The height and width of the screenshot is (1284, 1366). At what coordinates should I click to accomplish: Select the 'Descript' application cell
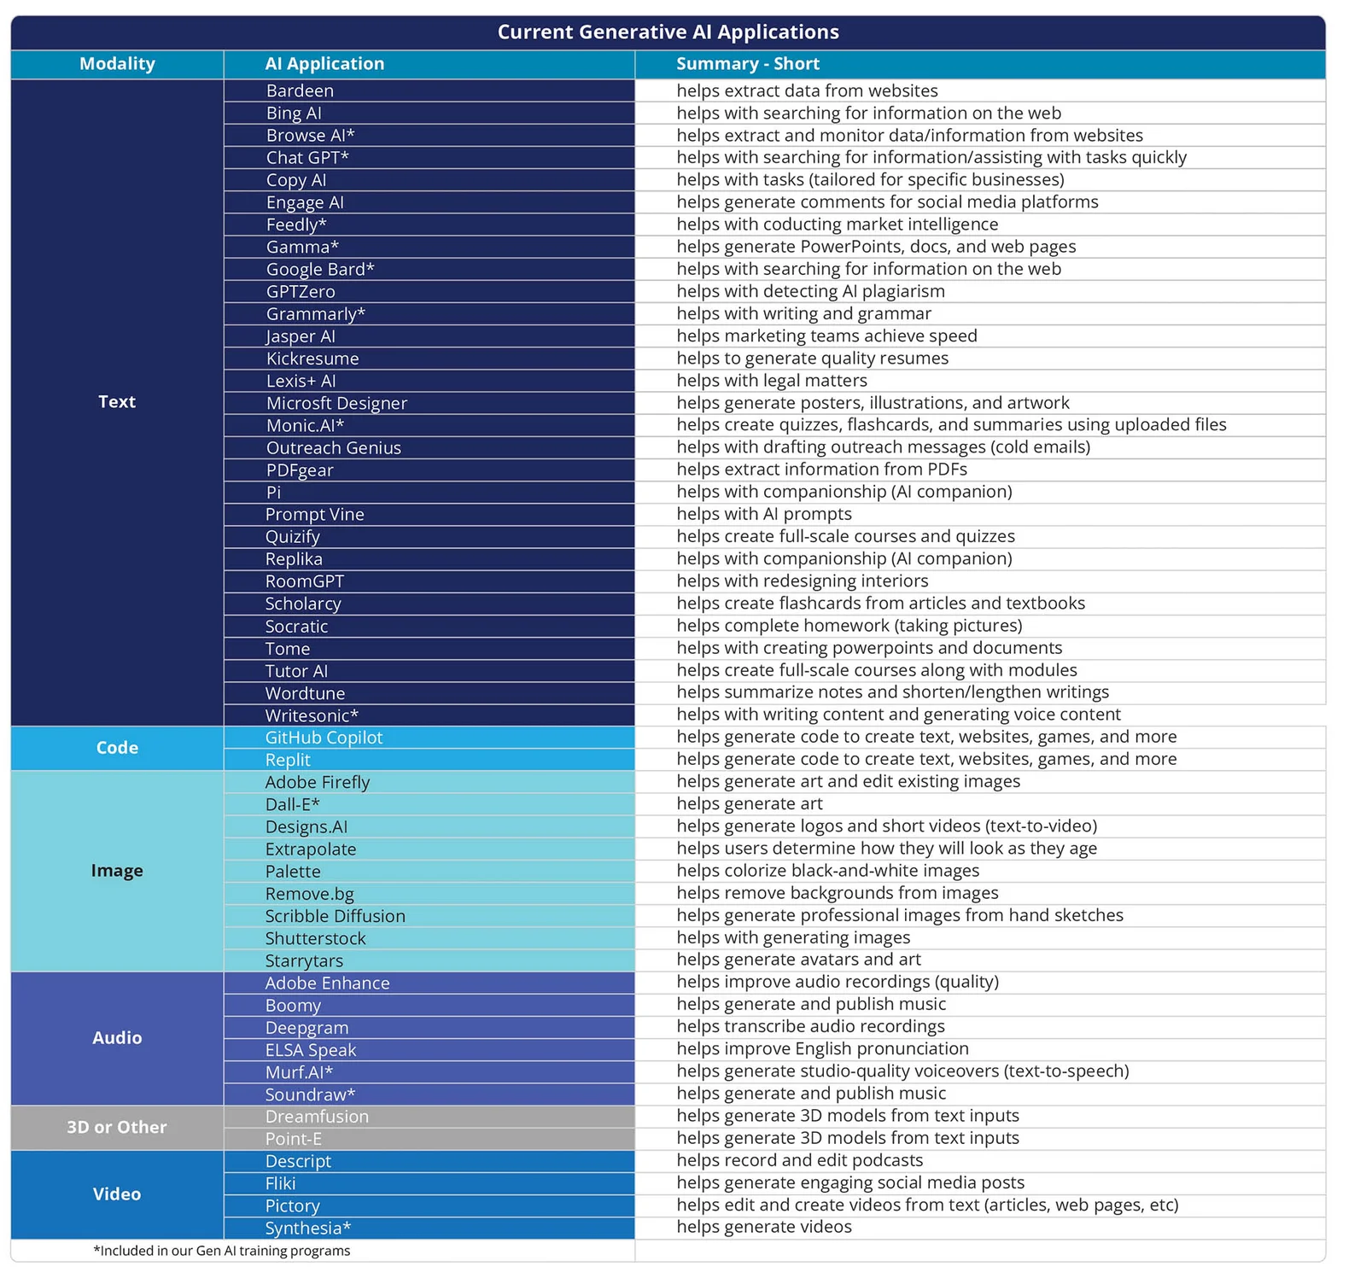pyautogui.click(x=429, y=1160)
